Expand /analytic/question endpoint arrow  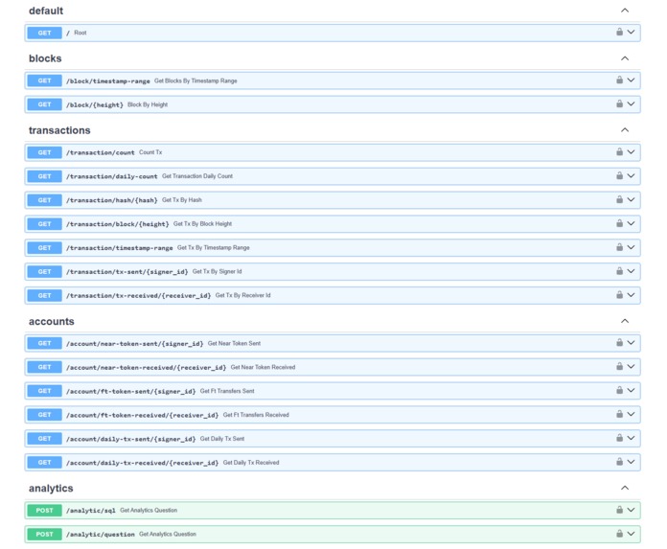[631, 534]
